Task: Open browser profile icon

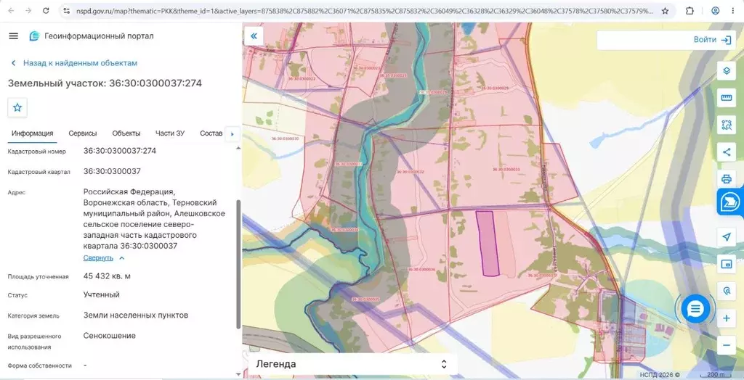Action: (x=716, y=10)
